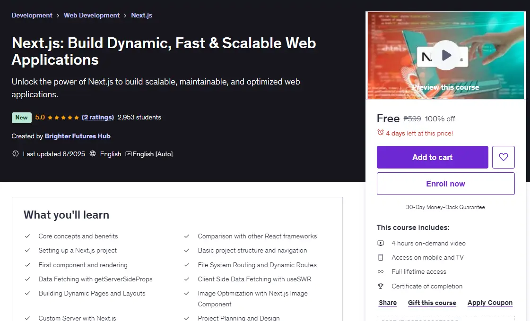Click the trophy icon beside Certificate of completion
This screenshot has height=321, width=530.
click(x=381, y=286)
